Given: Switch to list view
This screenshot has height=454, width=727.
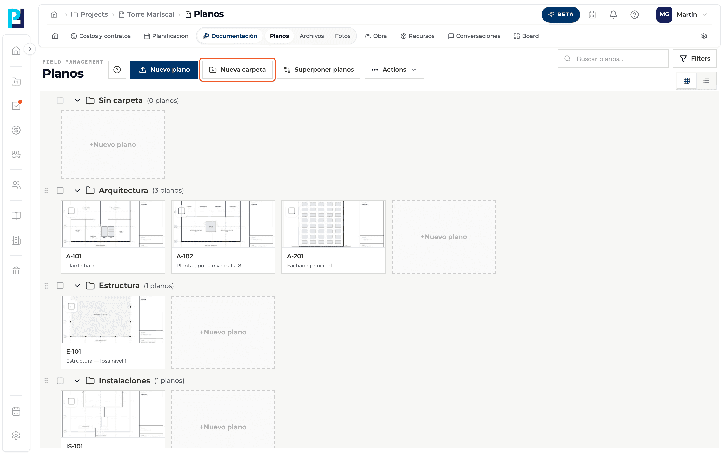Looking at the screenshot, I should [706, 80].
